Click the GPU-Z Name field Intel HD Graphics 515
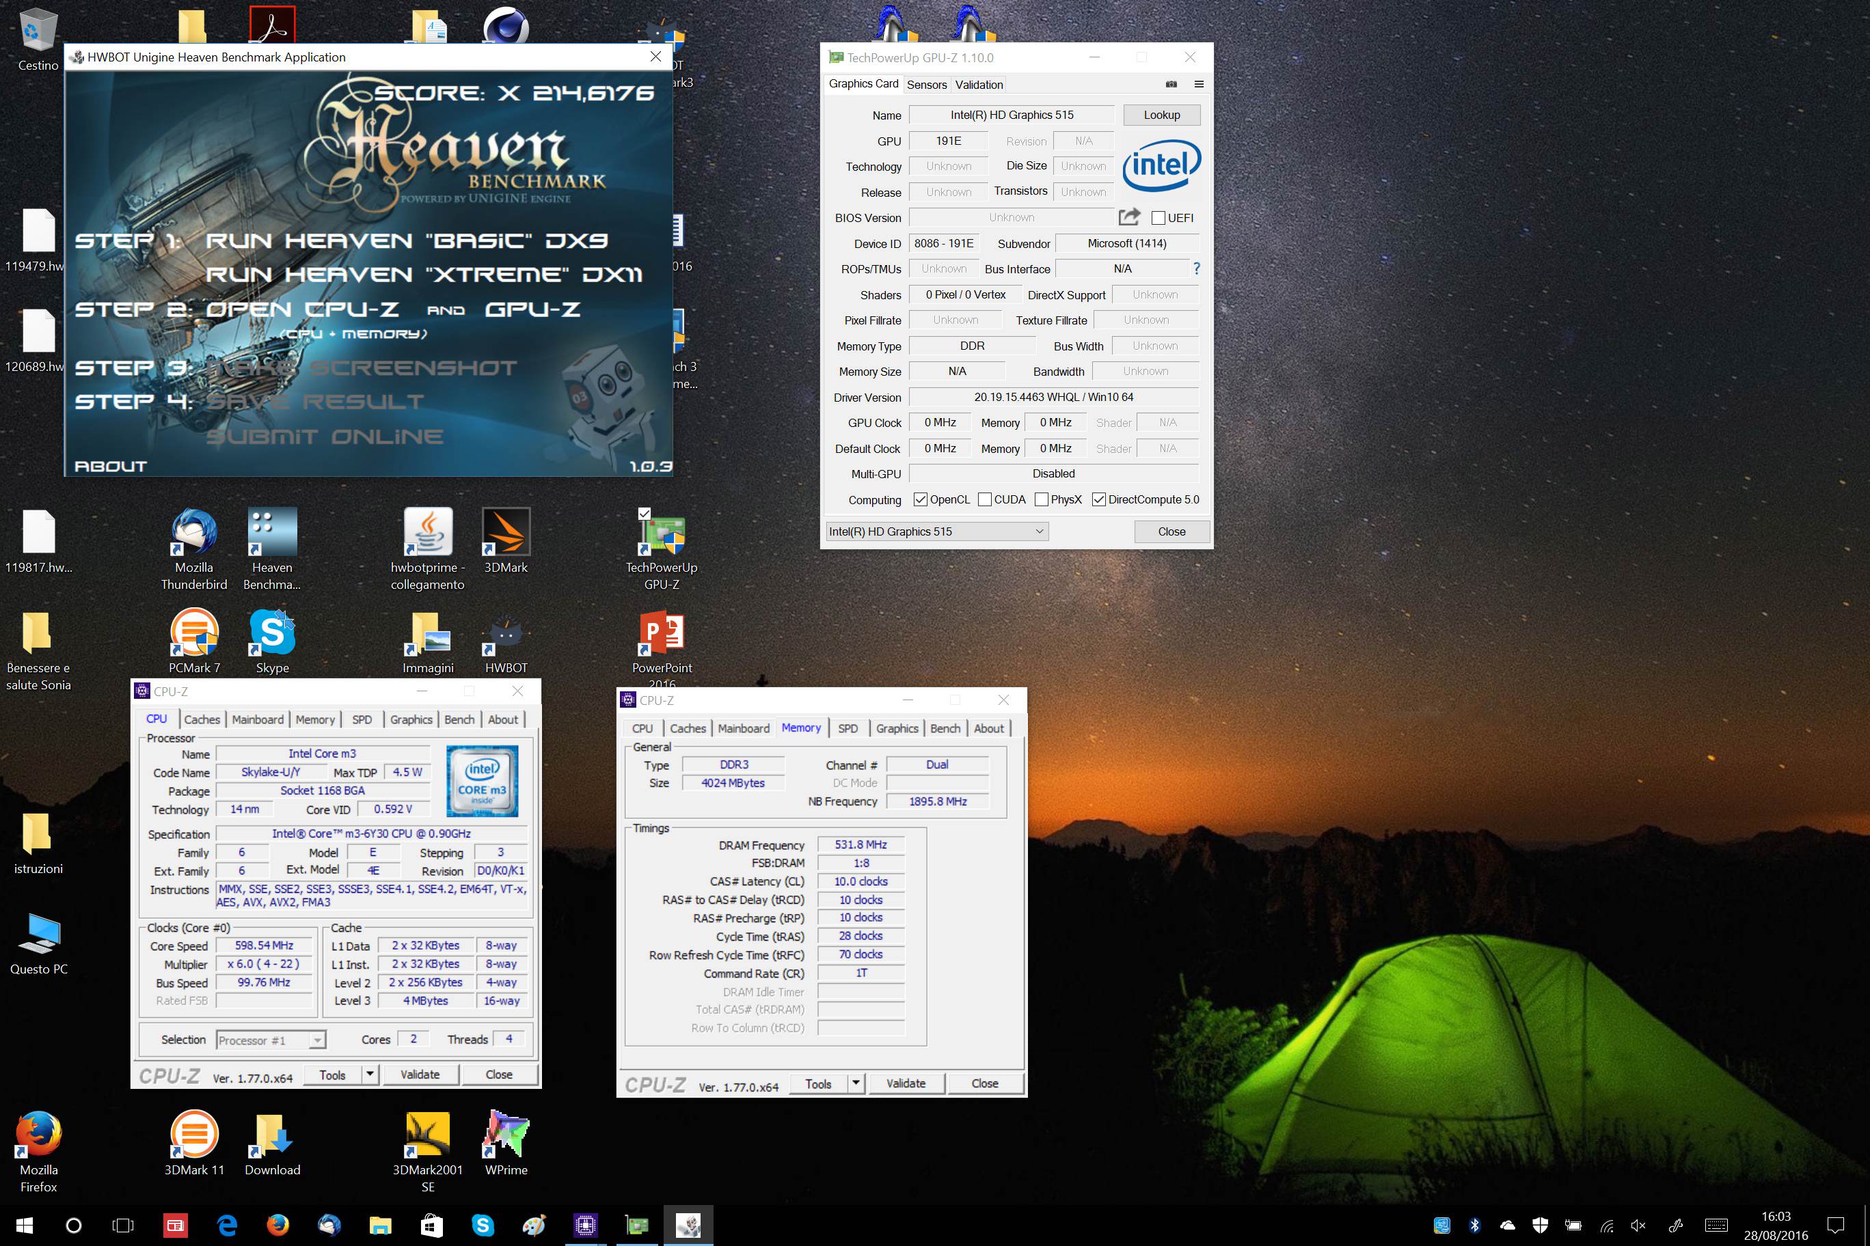The height and width of the screenshot is (1246, 1870). 1012,115
